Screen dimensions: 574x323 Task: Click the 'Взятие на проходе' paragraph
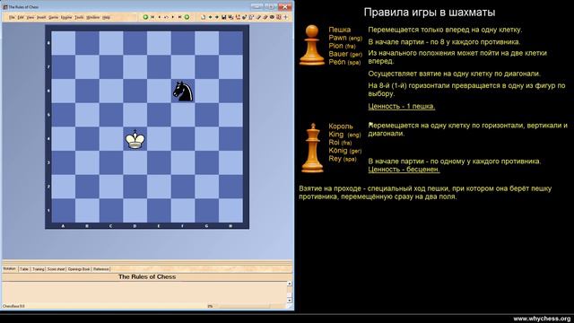425,193
